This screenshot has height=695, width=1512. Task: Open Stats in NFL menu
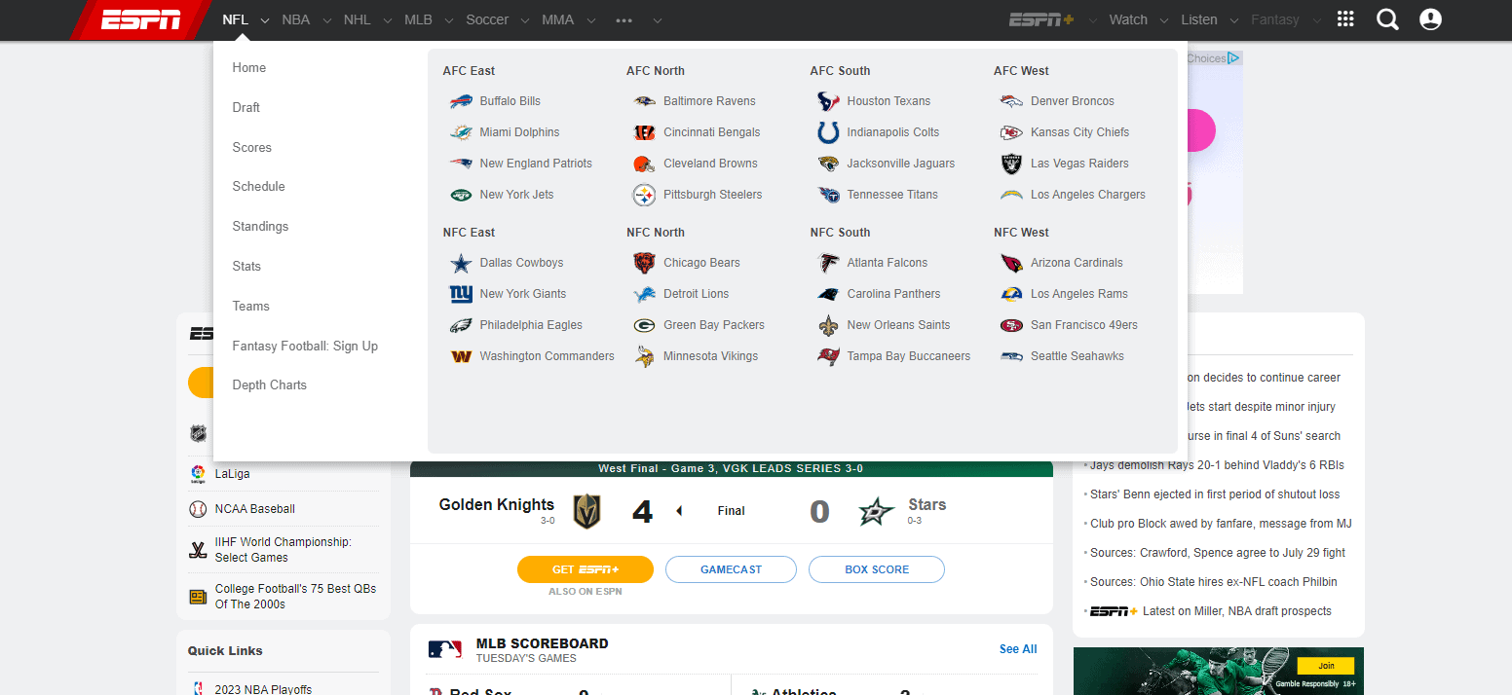(x=246, y=266)
